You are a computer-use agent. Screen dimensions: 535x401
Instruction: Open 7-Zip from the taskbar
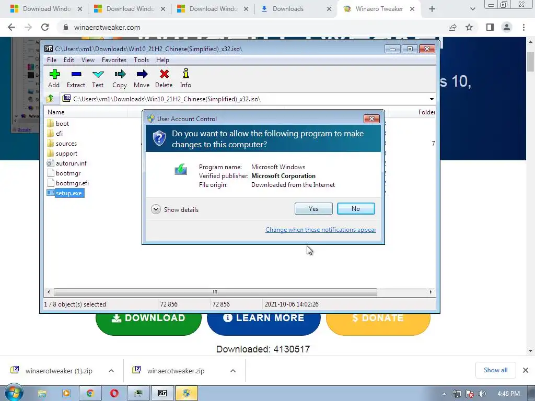[x=162, y=394]
